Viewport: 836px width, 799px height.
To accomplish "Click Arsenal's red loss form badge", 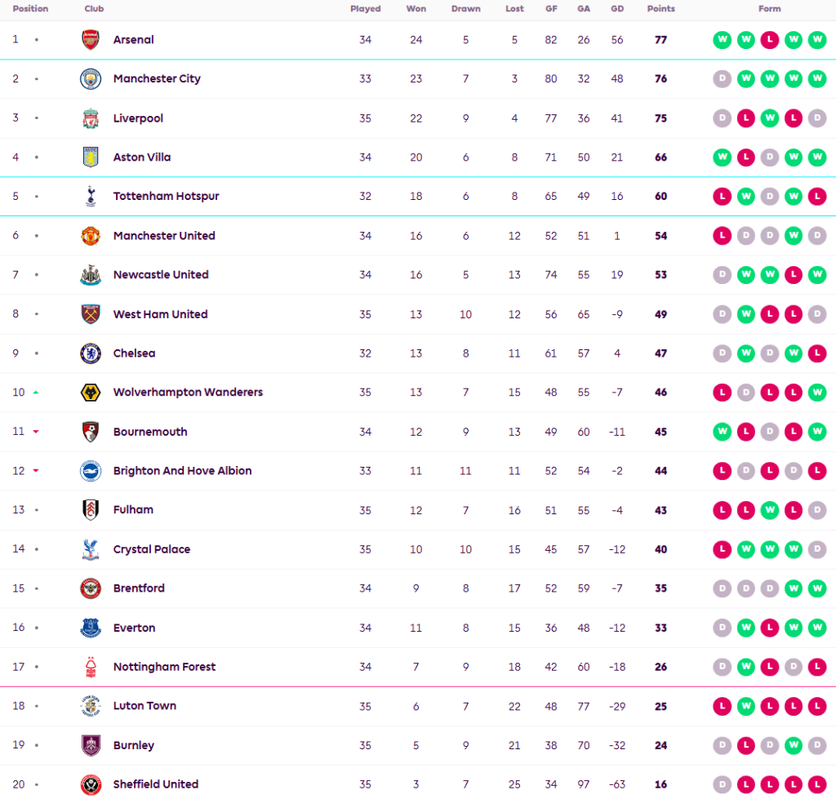I will point(769,40).
